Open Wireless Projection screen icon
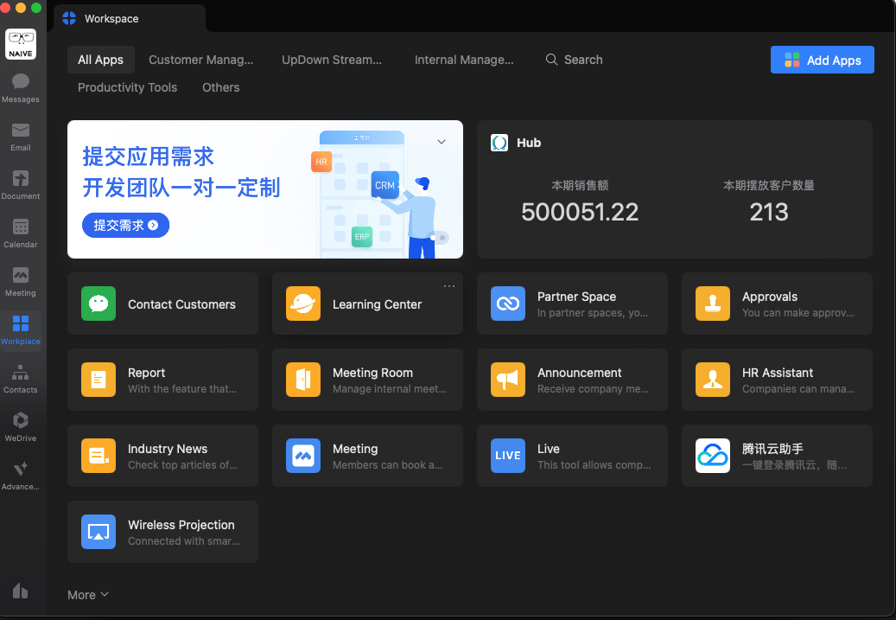896x620 pixels. pos(98,532)
